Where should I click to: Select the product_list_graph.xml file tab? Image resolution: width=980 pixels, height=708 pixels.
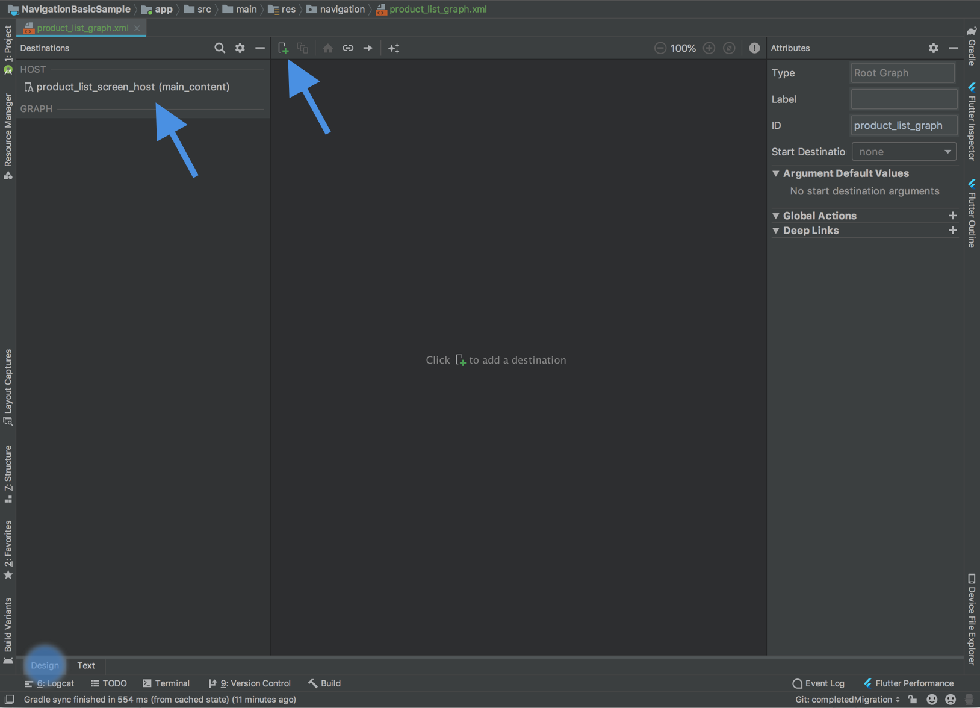click(82, 28)
